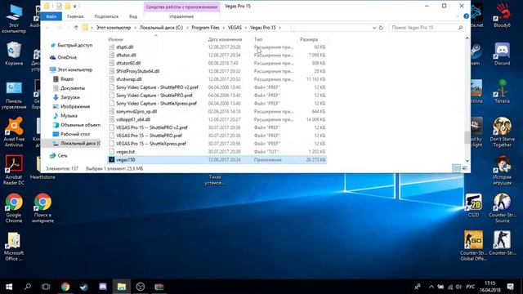Open Discord desktop shortcut
The image size is (523, 294).
tap(502, 54)
